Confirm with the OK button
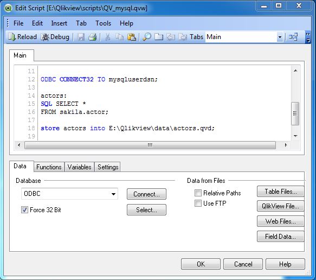Image resolution: width=316 pixels, height=280 pixels. 201,264
